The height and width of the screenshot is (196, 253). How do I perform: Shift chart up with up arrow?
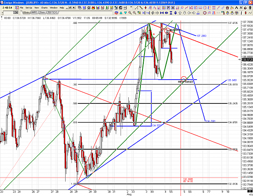pyautogui.click(x=180, y=13)
